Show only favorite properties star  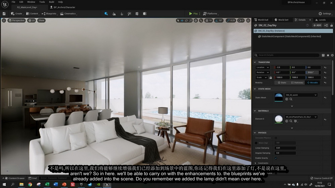[328, 55]
